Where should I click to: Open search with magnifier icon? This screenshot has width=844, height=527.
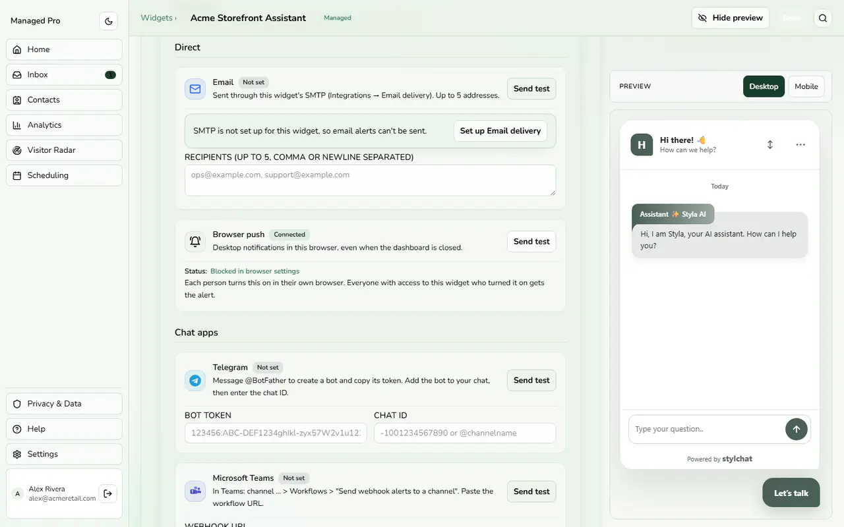pos(823,18)
